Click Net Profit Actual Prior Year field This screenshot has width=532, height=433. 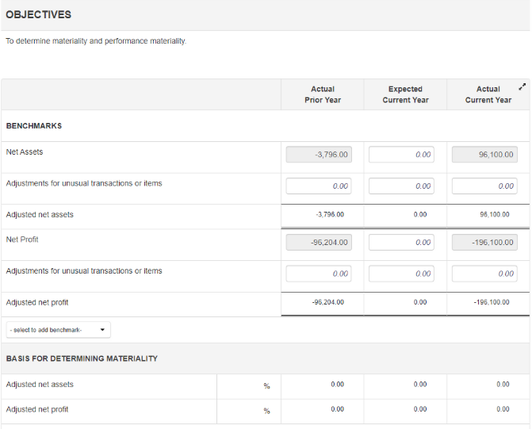(x=319, y=243)
